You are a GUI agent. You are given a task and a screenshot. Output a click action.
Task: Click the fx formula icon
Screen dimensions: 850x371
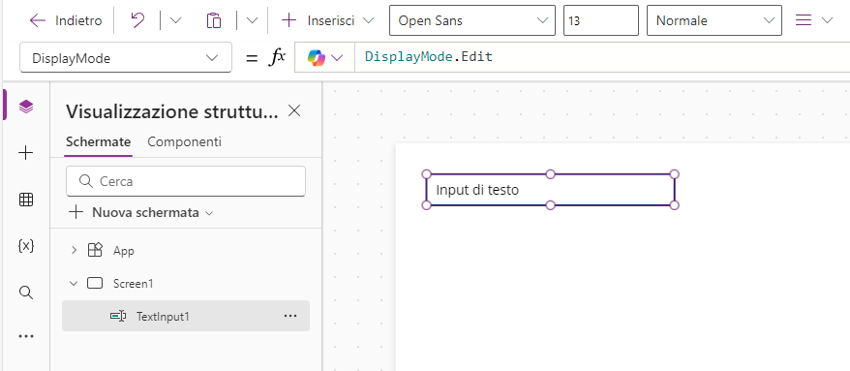tap(277, 57)
